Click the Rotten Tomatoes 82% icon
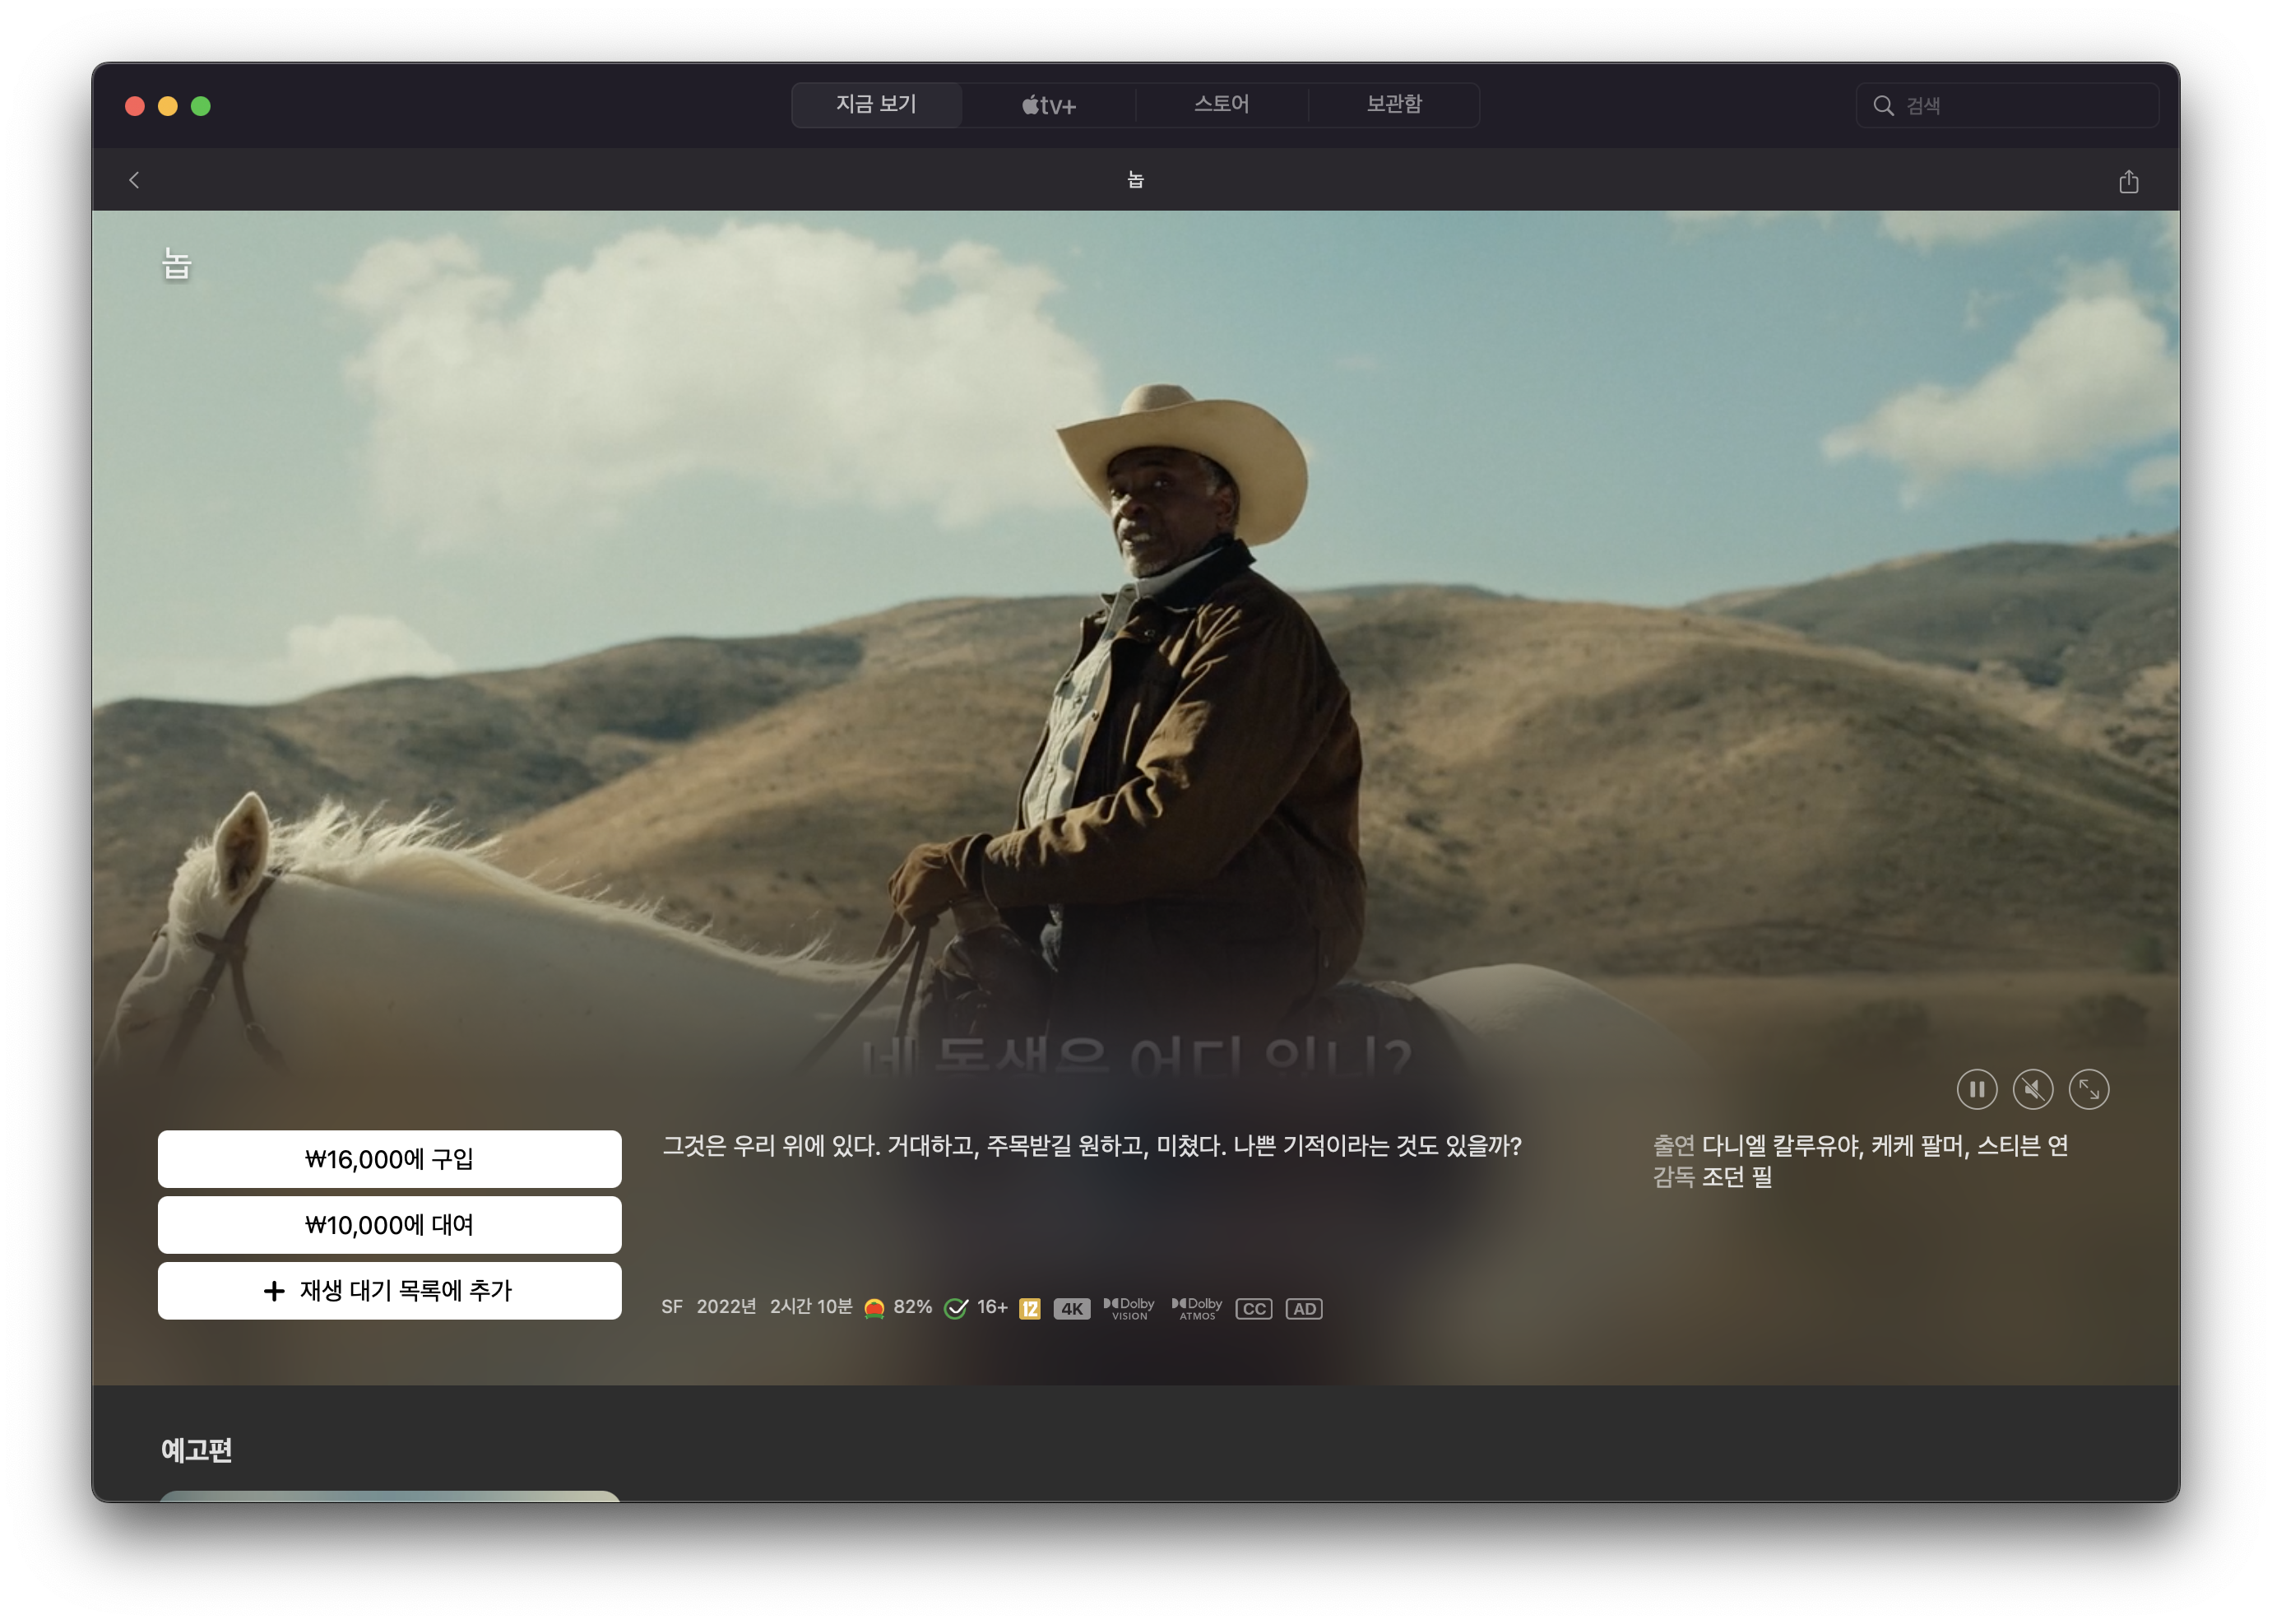Viewport: 2272px width, 1624px height. point(874,1308)
